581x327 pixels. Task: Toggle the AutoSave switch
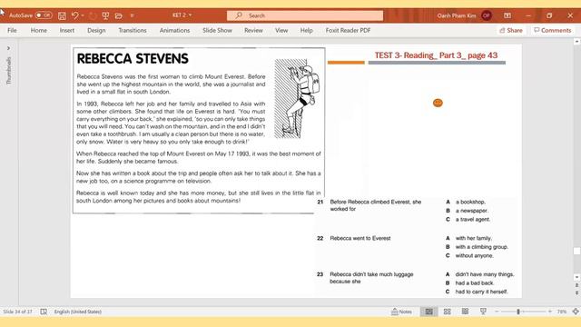tap(44, 15)
